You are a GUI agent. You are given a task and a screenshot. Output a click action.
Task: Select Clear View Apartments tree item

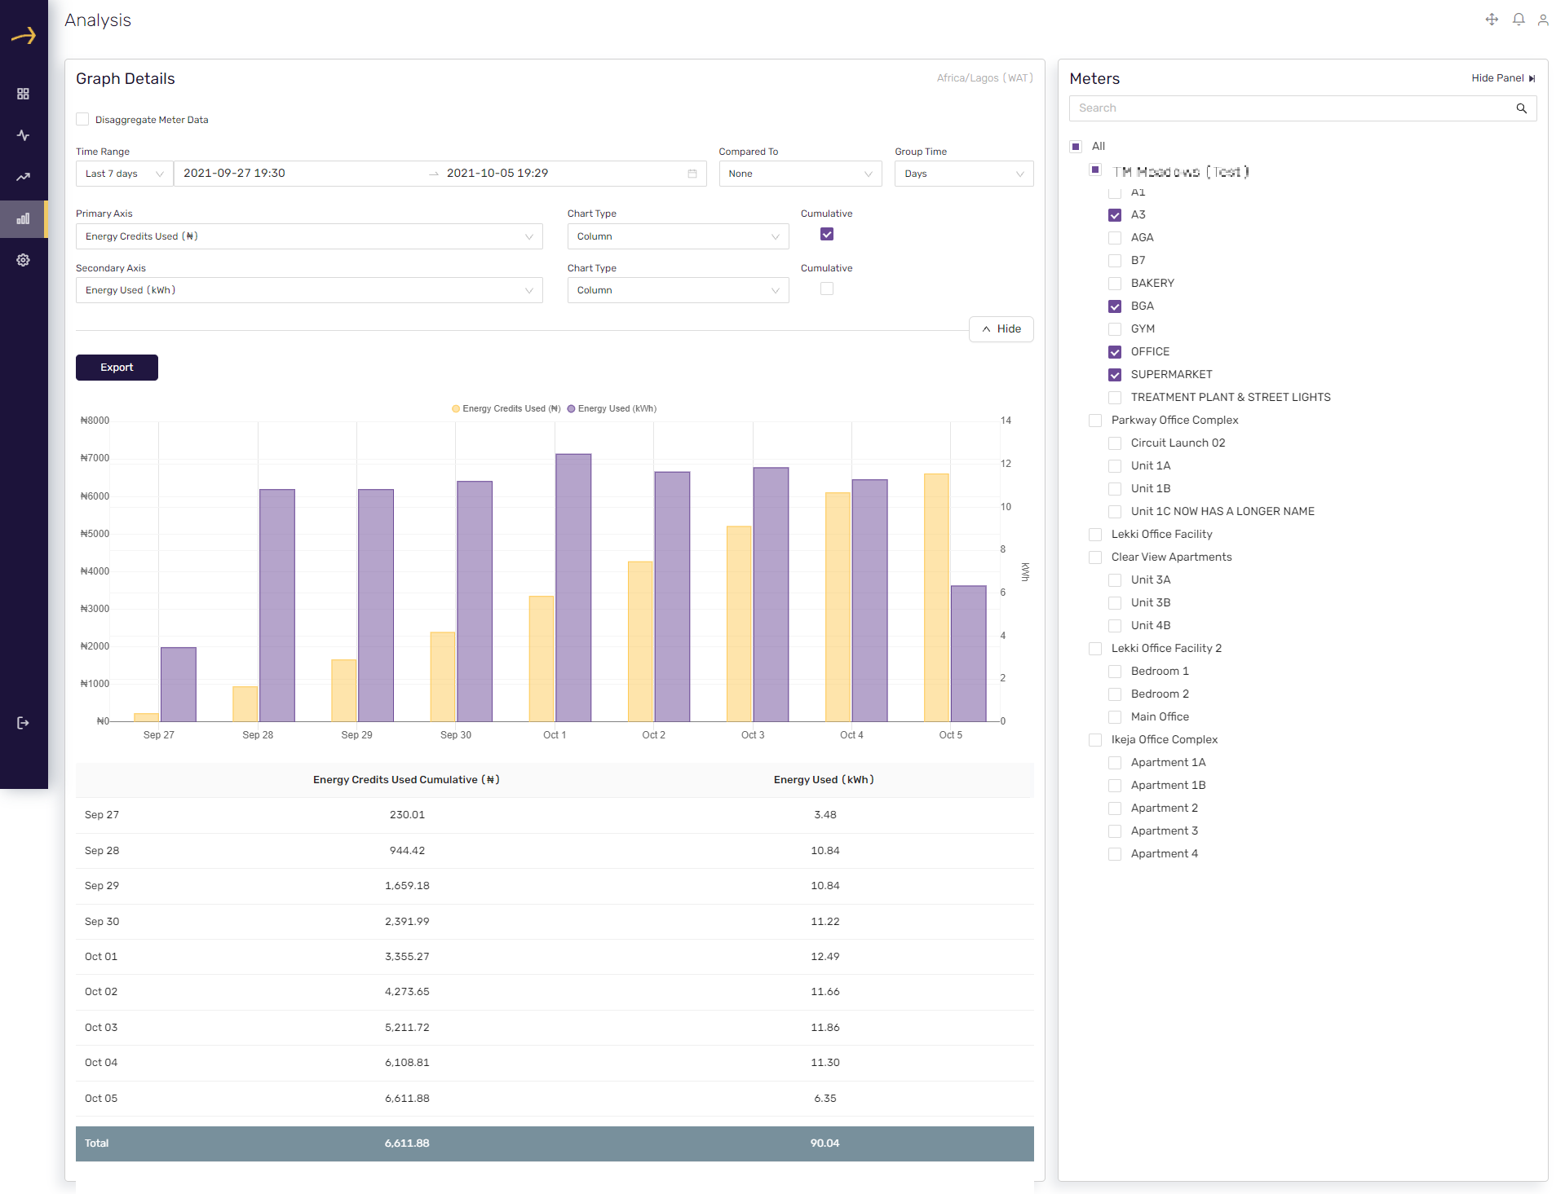click(x=1171, y=557)
